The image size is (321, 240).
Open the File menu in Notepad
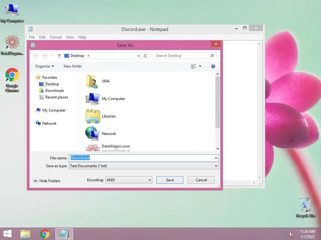click(x=32, y=37)
